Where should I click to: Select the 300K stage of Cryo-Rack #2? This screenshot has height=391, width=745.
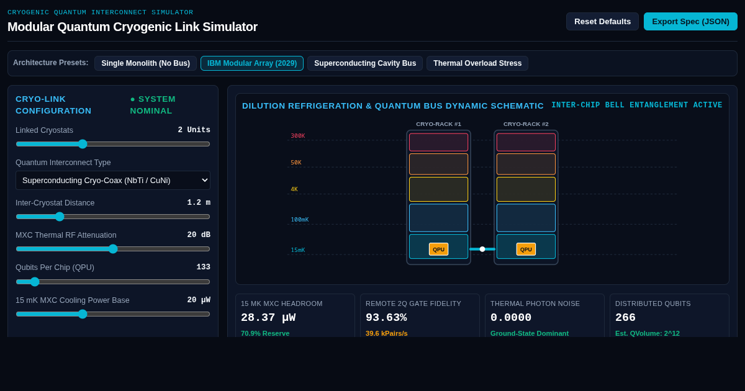[x=526, y=142]
